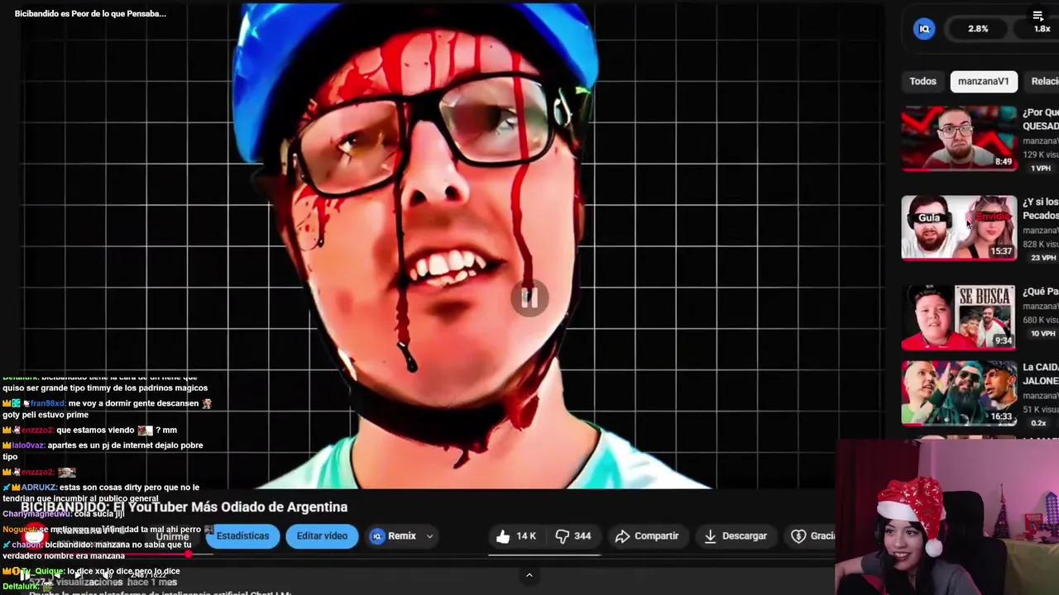Image resolution: width=1059 pixels, height=595 pixels.
Task: Click the thumbs-down dislike icon
Action: tap(563, 536)
